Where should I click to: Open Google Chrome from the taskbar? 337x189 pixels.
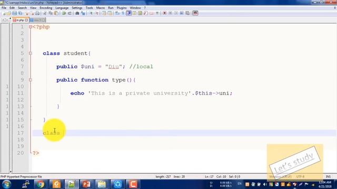point(40,184)
